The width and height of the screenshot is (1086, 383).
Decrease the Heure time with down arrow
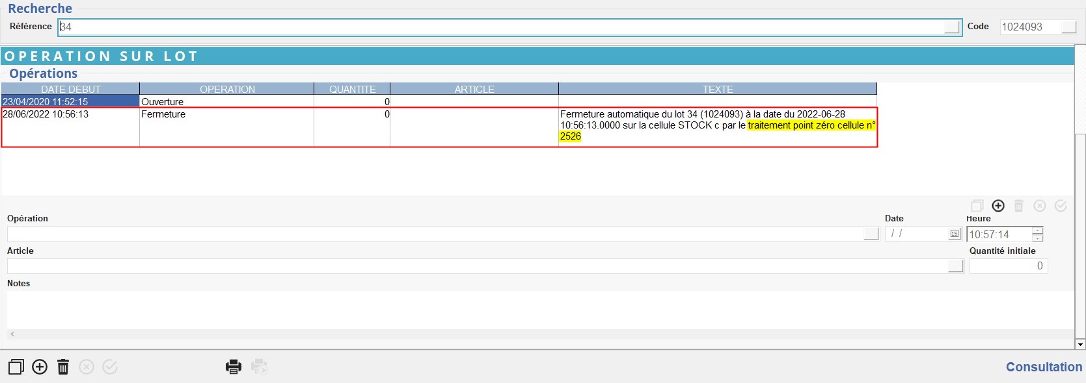[1037, 238]
